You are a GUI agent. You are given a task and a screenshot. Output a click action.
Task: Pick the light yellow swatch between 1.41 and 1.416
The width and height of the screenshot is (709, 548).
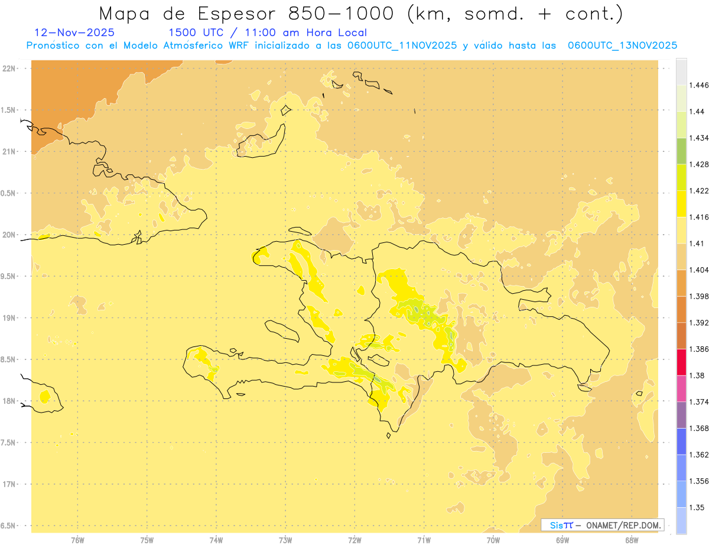681,231
